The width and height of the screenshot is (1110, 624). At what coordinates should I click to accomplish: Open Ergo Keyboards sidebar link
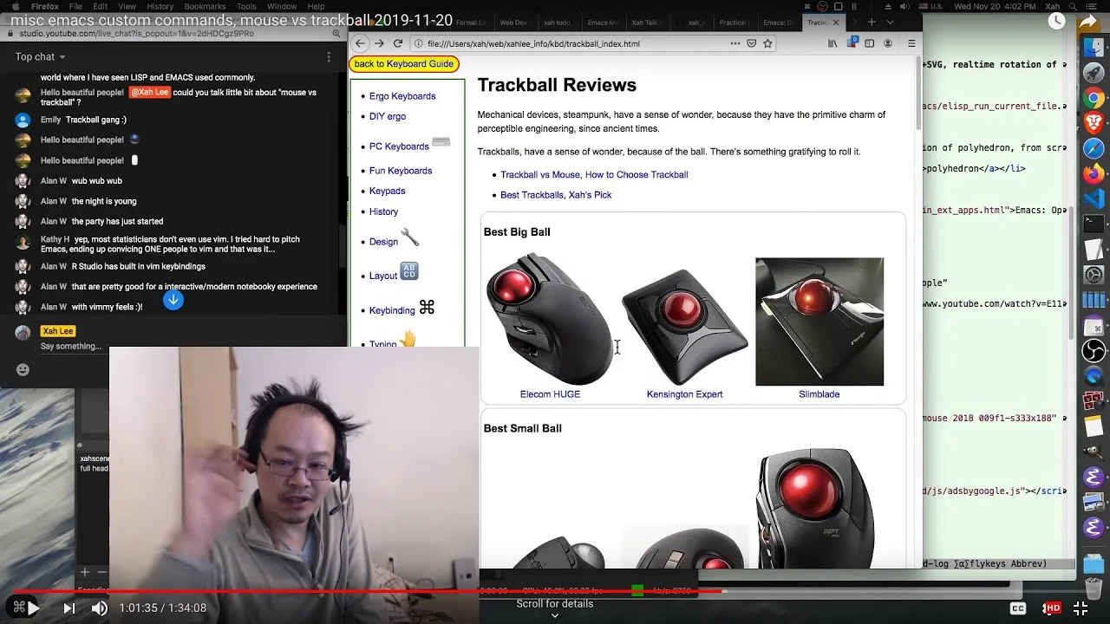[402, 96]
